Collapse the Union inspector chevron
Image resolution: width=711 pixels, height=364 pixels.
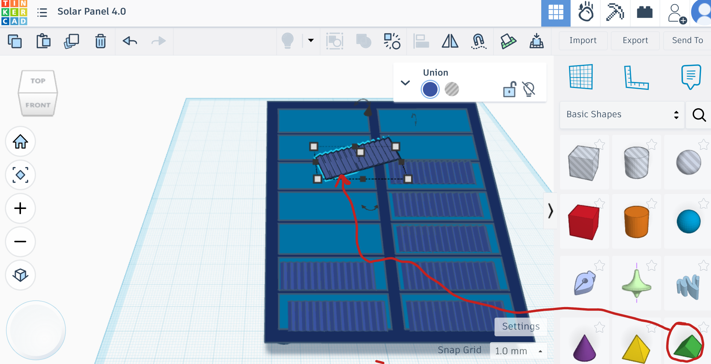click(405, 83)
